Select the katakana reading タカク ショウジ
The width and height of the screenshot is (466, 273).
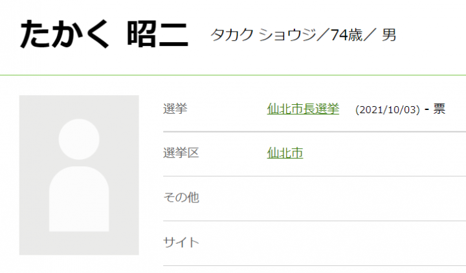pos(267,35)
